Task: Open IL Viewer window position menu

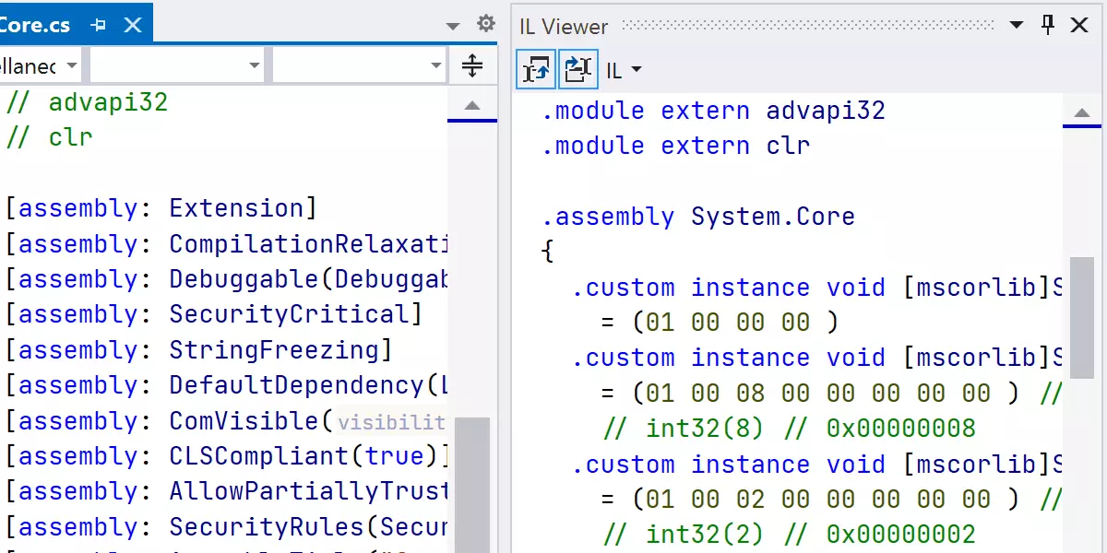Action: 1016,26
